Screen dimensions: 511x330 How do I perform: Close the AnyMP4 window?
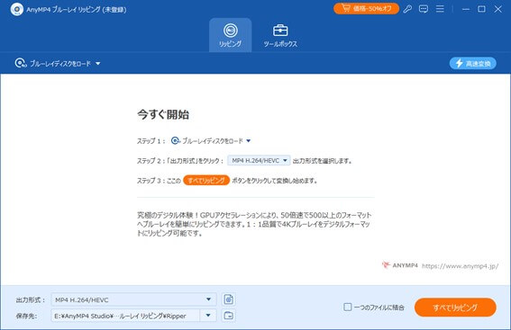(x=498, y=9)
